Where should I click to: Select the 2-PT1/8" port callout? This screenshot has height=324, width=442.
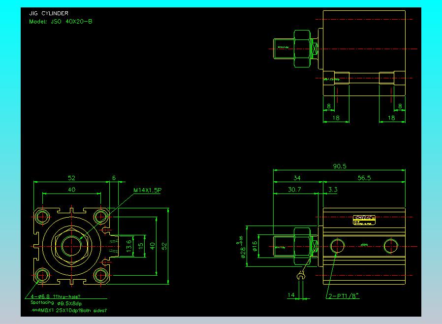pos(344,296)
